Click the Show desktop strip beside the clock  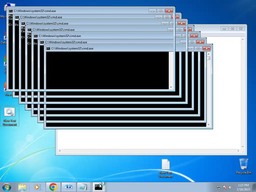point(254,187)
